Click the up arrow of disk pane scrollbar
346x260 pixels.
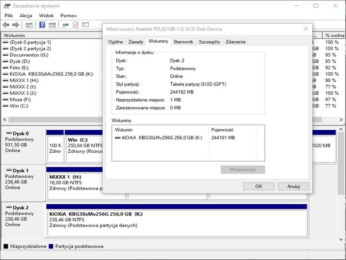click(341, 129)
